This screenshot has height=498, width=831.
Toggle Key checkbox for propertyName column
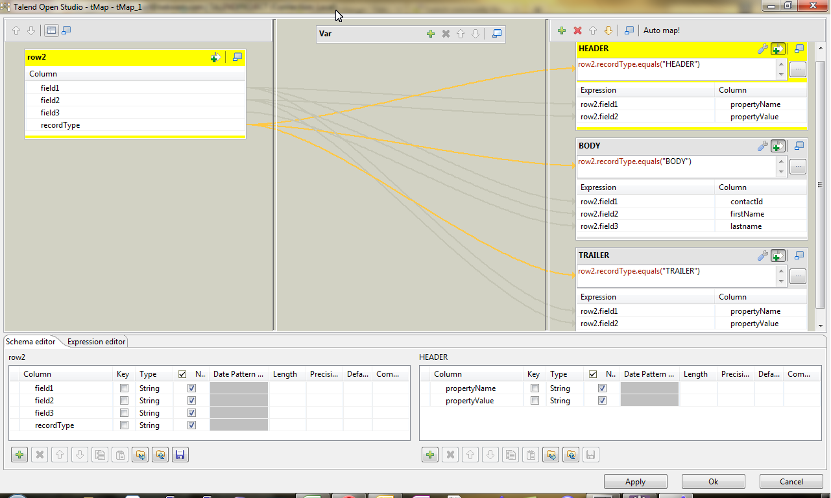tap(534, 388)
